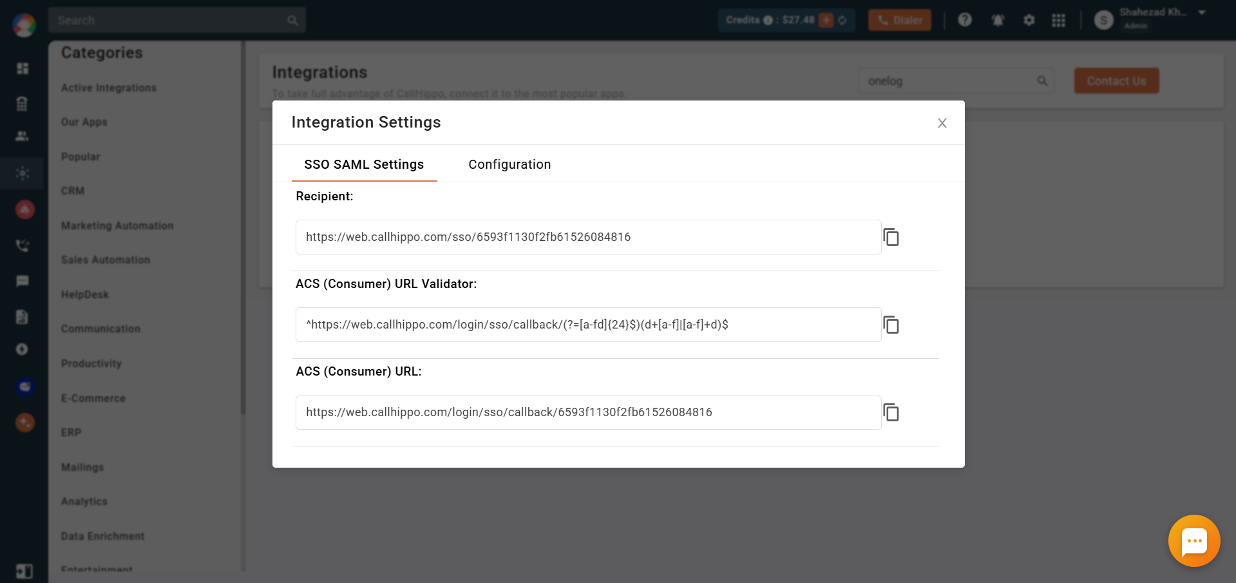
Task: Open the users icon in sidebar
Action: click(x=23, y=136)
